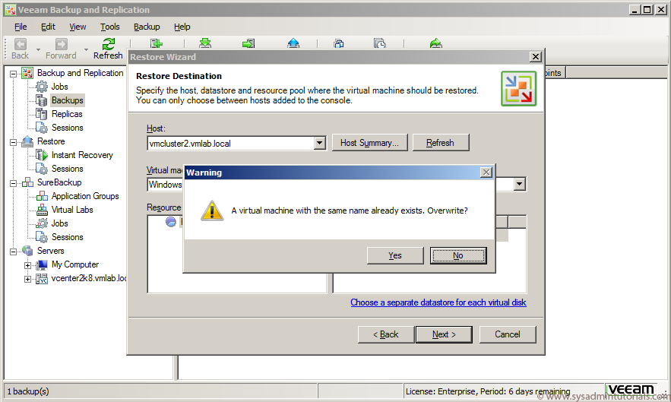Image resolution: width=671 pixels, height=402 pixels.
Task: Expand the My Computer node
Action: [27, 265]
